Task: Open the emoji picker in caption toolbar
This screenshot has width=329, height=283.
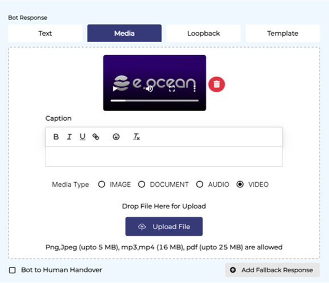Action: pyautogui.click(x=116, y=137)
